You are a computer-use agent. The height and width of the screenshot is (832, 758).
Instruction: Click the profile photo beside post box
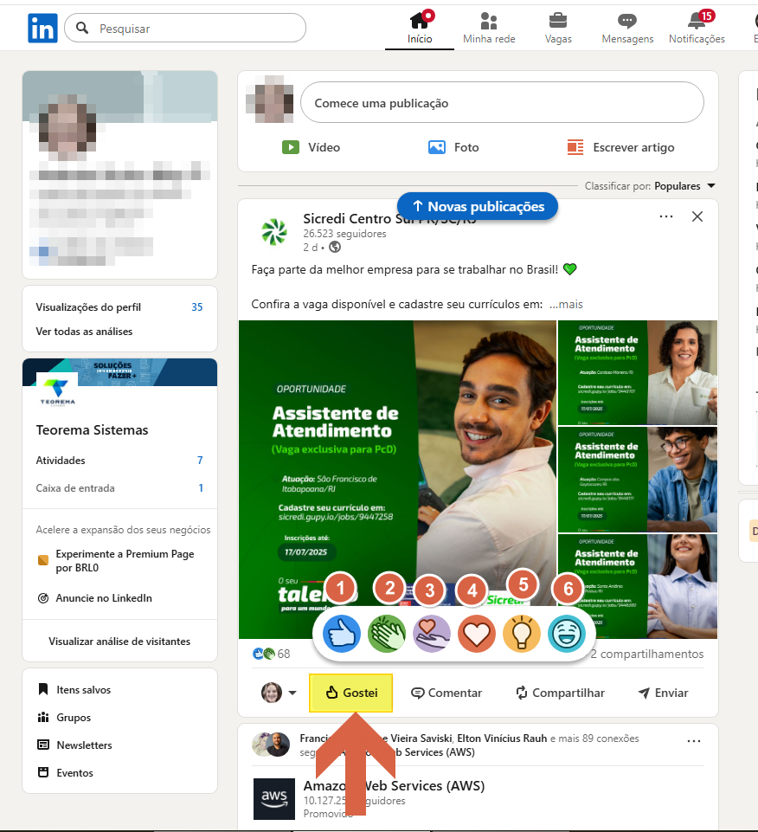click(x=269, y=100)
